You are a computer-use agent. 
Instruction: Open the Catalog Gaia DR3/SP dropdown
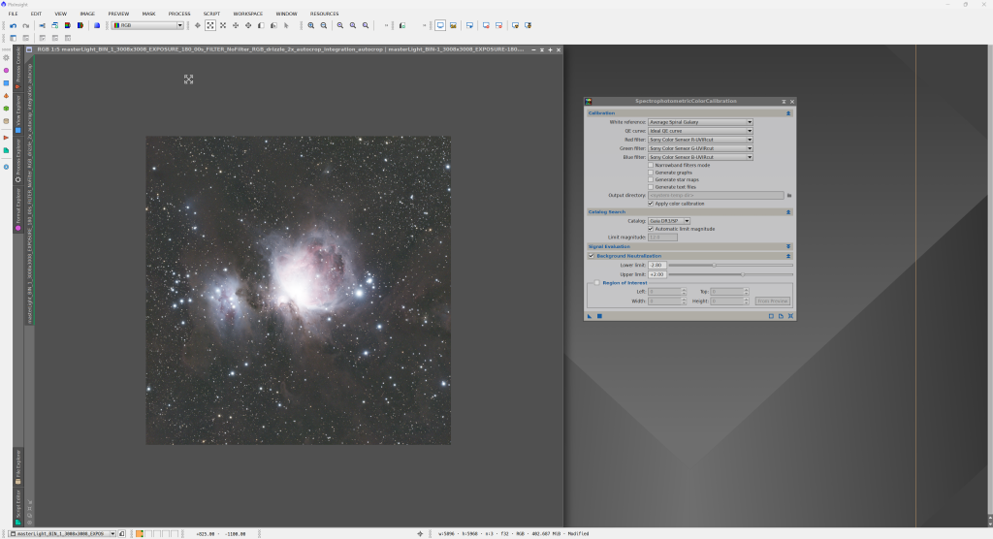pos(669,220)
